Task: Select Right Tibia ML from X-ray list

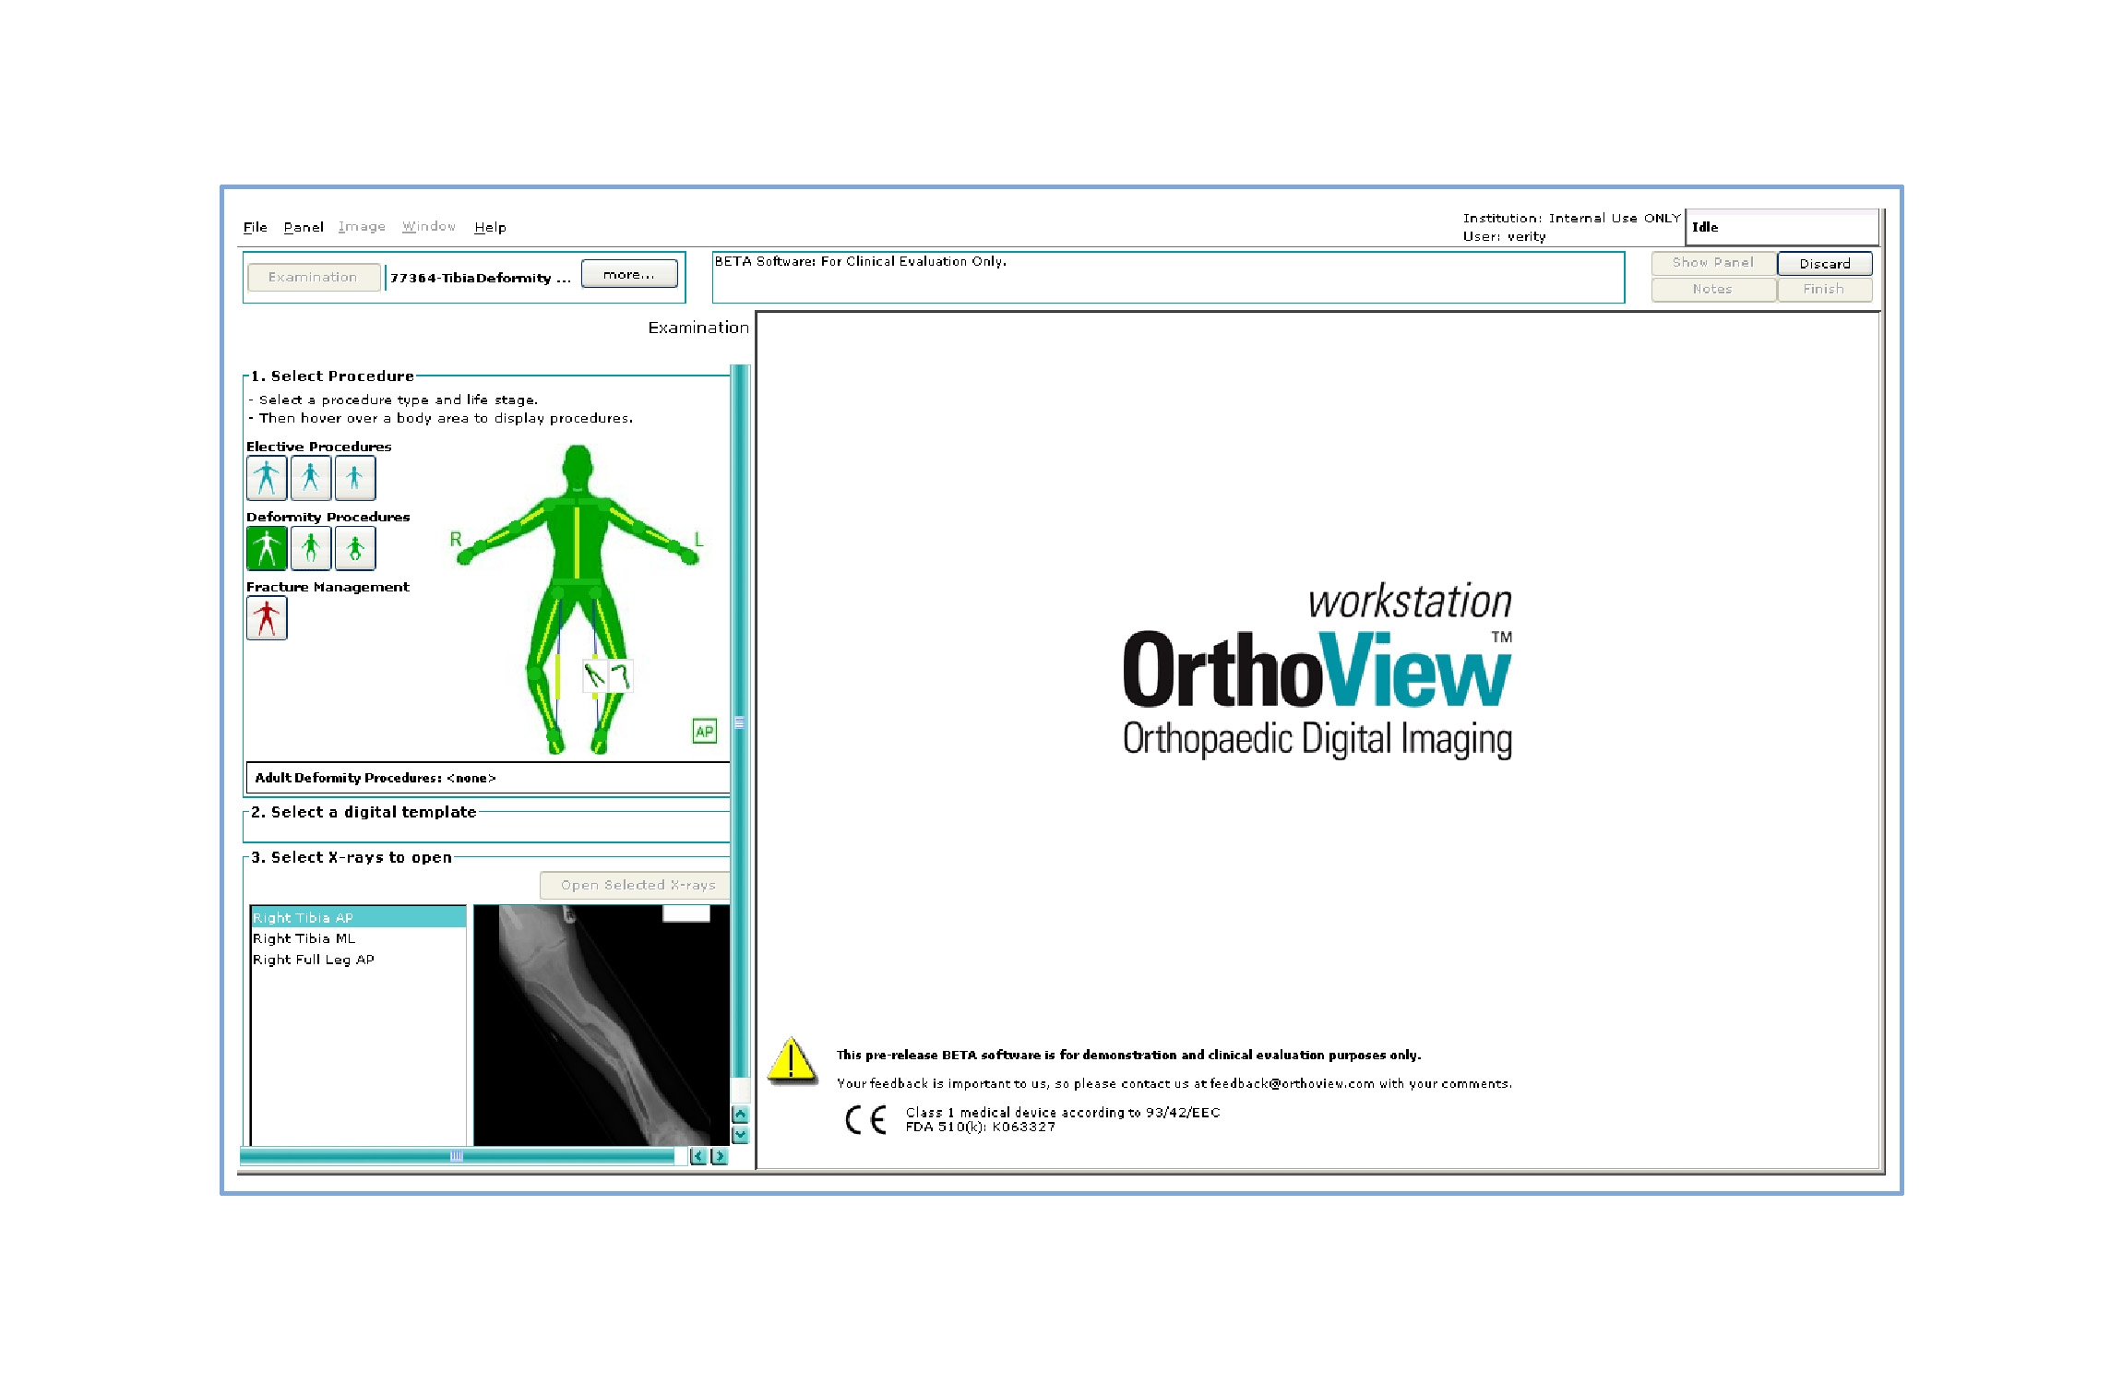Action: [x=304, y=938]
